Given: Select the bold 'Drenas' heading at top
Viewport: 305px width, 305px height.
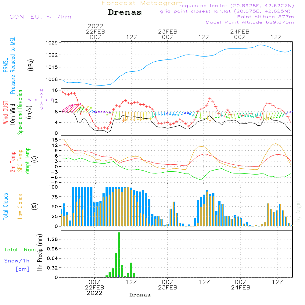Looking at the screenshot, I should 125,12.
